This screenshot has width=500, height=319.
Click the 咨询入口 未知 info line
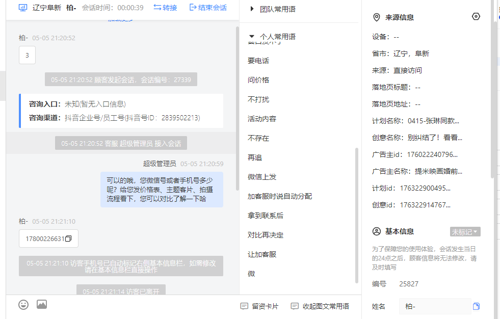tap(77, 104)
